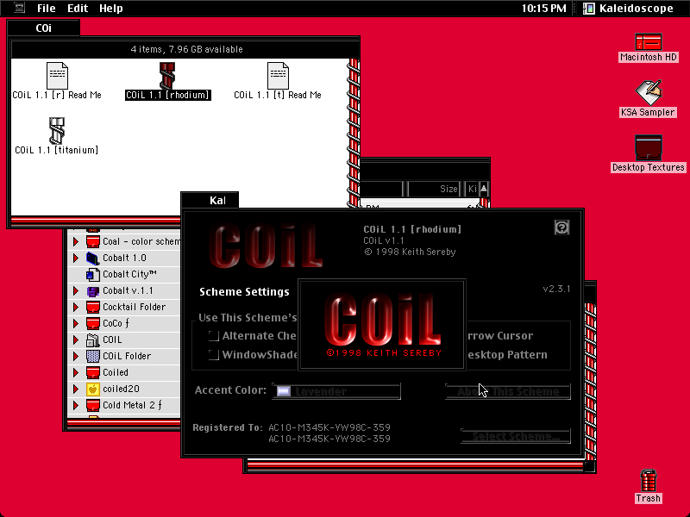Click the Registered To serial number text
The height and width of the screenshot is (517, 690).
pos(329,433)
